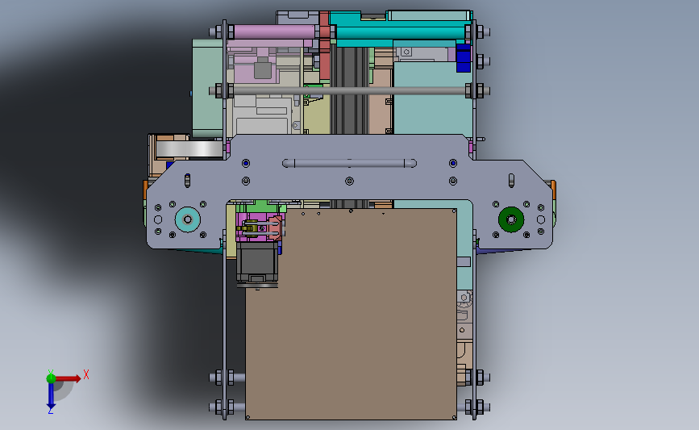The width and height of the screenshot is (699, 430).
Task: Select the long gray threaded rod across the frame
Action: (350, 91)
